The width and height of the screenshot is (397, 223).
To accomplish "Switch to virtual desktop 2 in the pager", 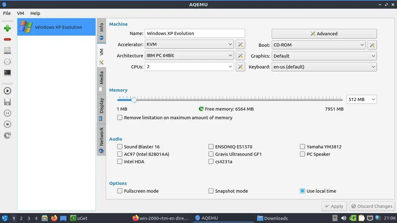I will click(x=21, y=218).
